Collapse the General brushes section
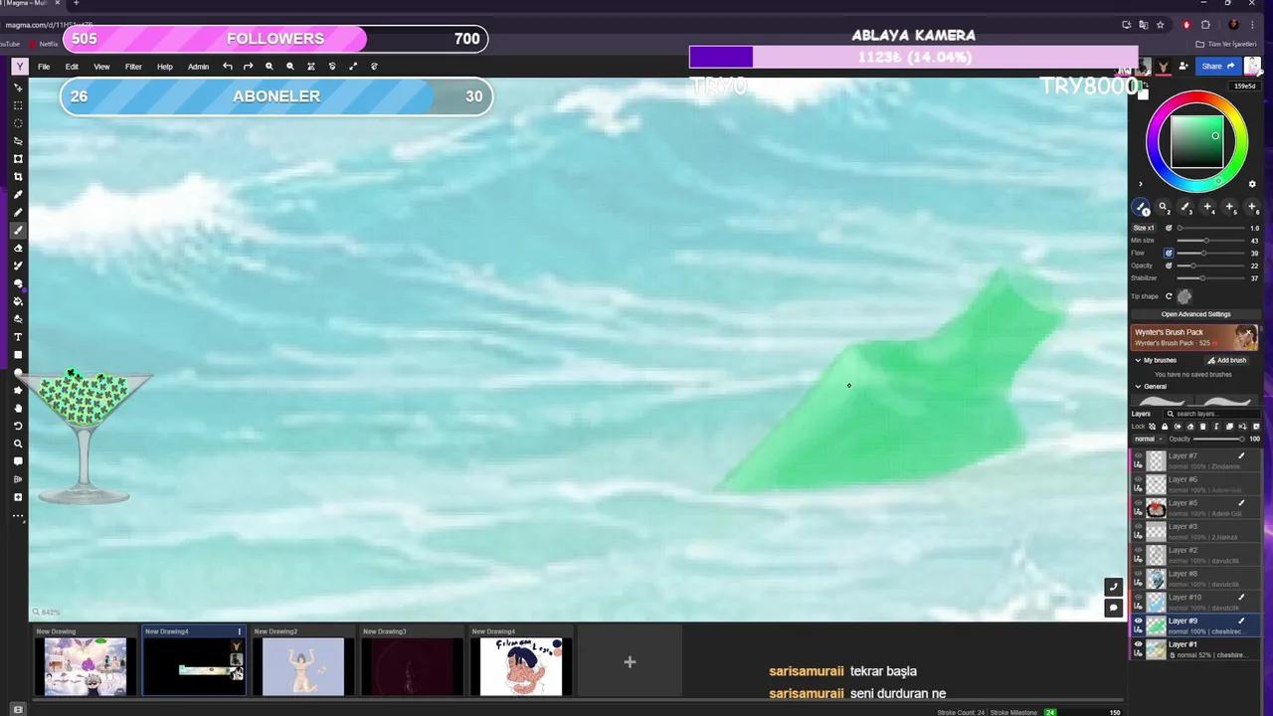 (1139, 386)
